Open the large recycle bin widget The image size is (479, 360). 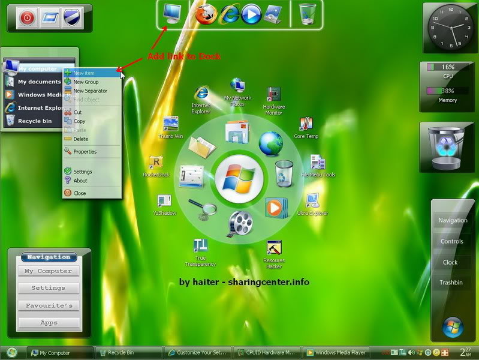pos(447,148)
